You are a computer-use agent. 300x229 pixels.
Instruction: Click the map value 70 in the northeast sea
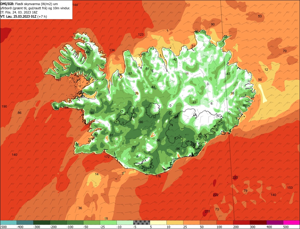pyautogui.click(x=285, y=51)
